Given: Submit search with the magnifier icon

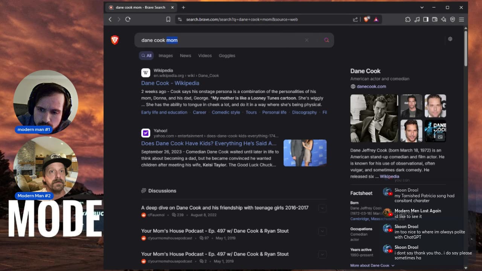Looking at the screenshot, I should pos(326,40).
